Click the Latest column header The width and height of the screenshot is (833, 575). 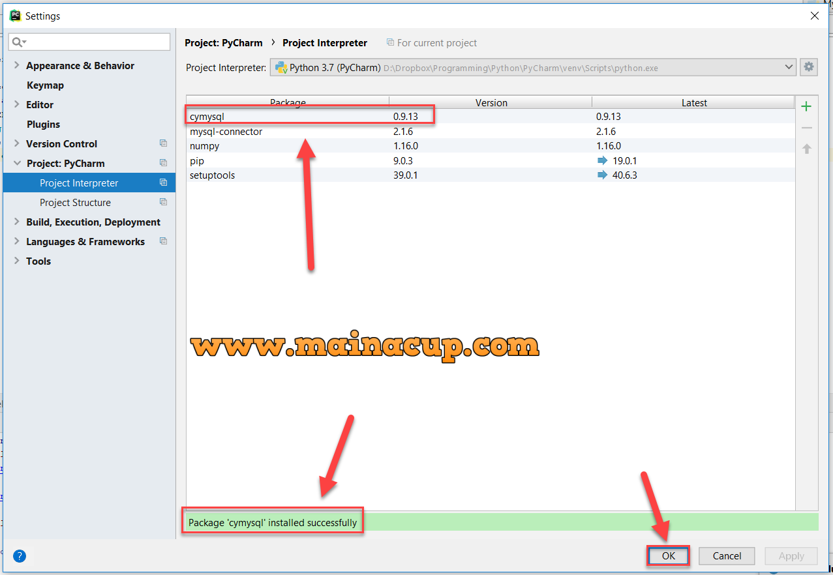coord(694,102)
